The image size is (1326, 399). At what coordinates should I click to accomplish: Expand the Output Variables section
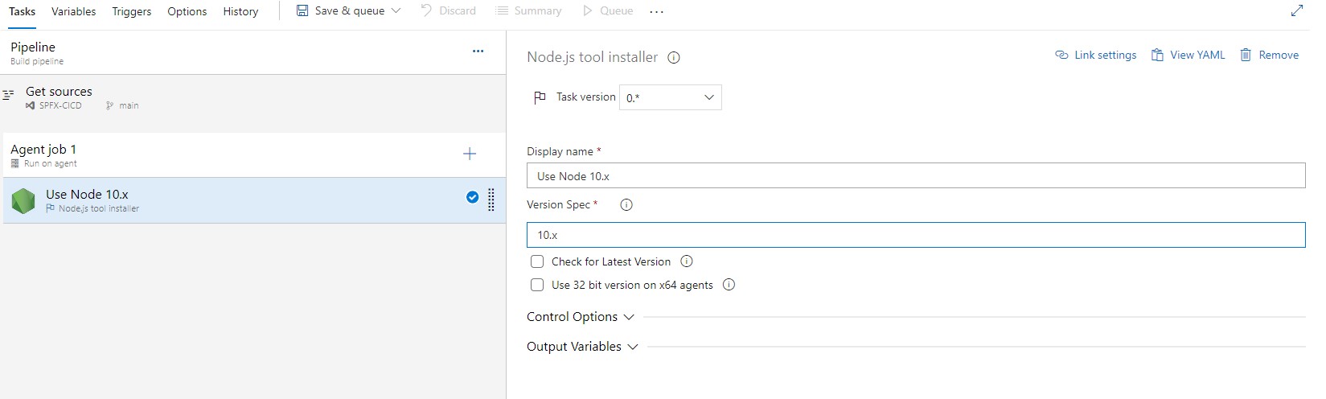point(582,347)
